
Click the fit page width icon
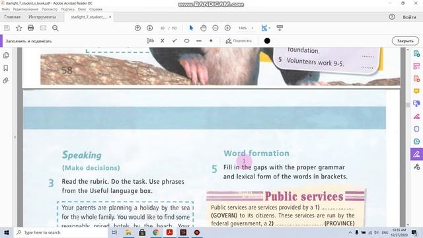point(264,28)
